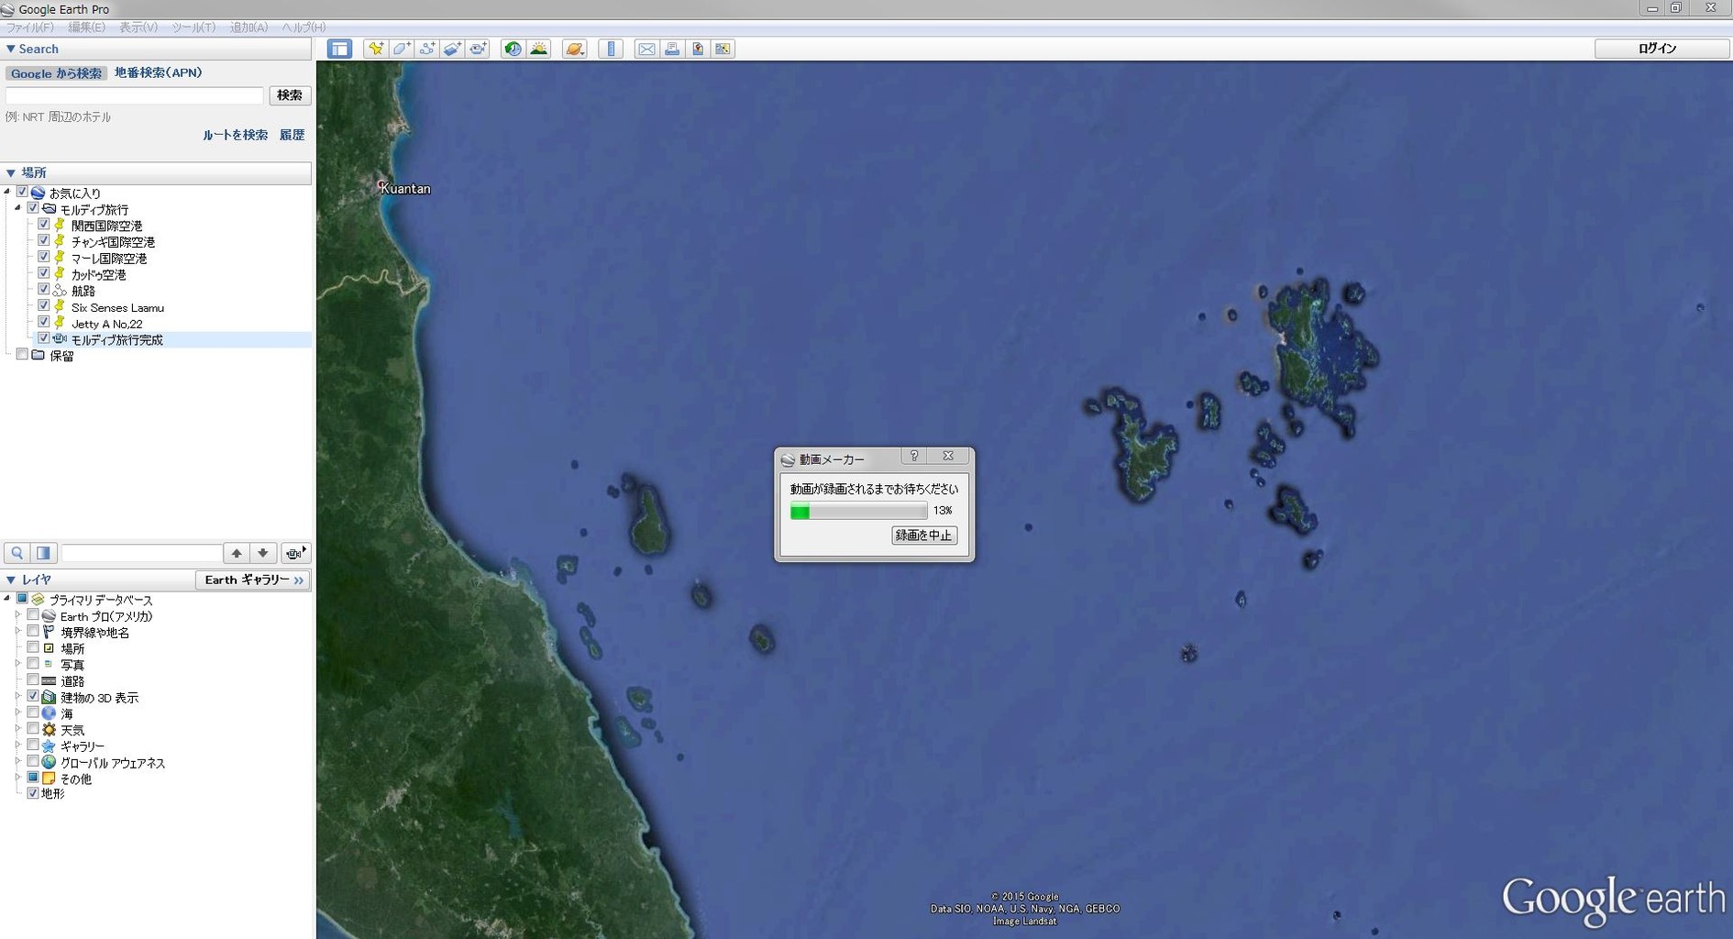Move selected place down with the arrow
The image size is (1733, 939).
coord(263,553)
